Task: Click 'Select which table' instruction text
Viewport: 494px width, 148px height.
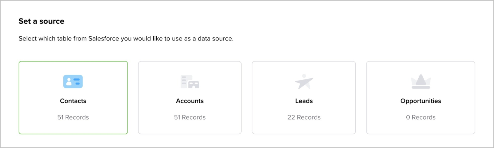Action: 45,39
